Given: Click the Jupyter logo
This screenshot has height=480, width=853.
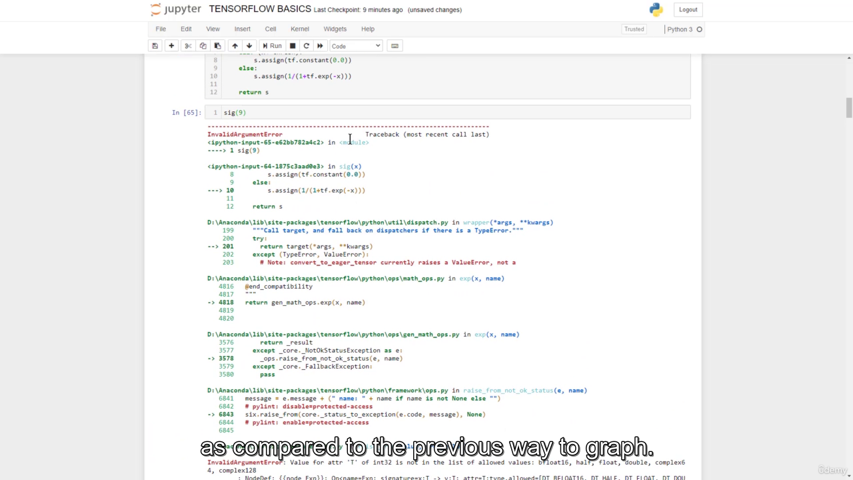Looking at the screenshot, I should (x=176, y=9).
